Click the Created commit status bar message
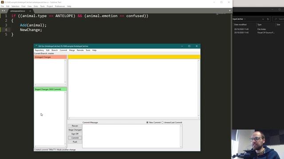This screenshot has height=159, width=284. click(x=55, y=150)
